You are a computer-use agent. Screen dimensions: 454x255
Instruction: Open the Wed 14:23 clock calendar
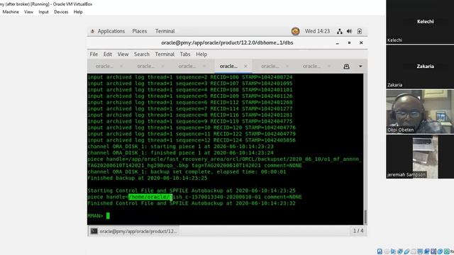(x=317, y=31)
